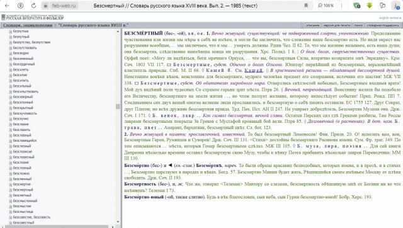Screen dimensions: 403x228
Task: Select the Безсердечный entry in the tree
Action: coord(24,64)
